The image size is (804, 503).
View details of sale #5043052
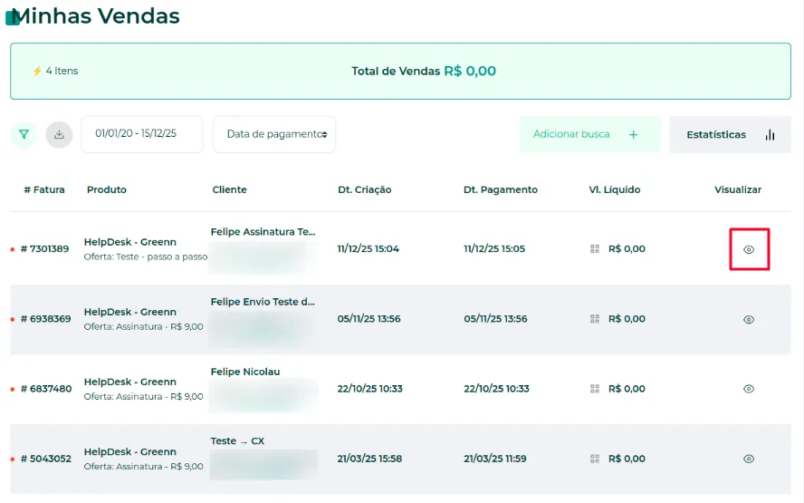pyautogui.click(x=749, y=459)
